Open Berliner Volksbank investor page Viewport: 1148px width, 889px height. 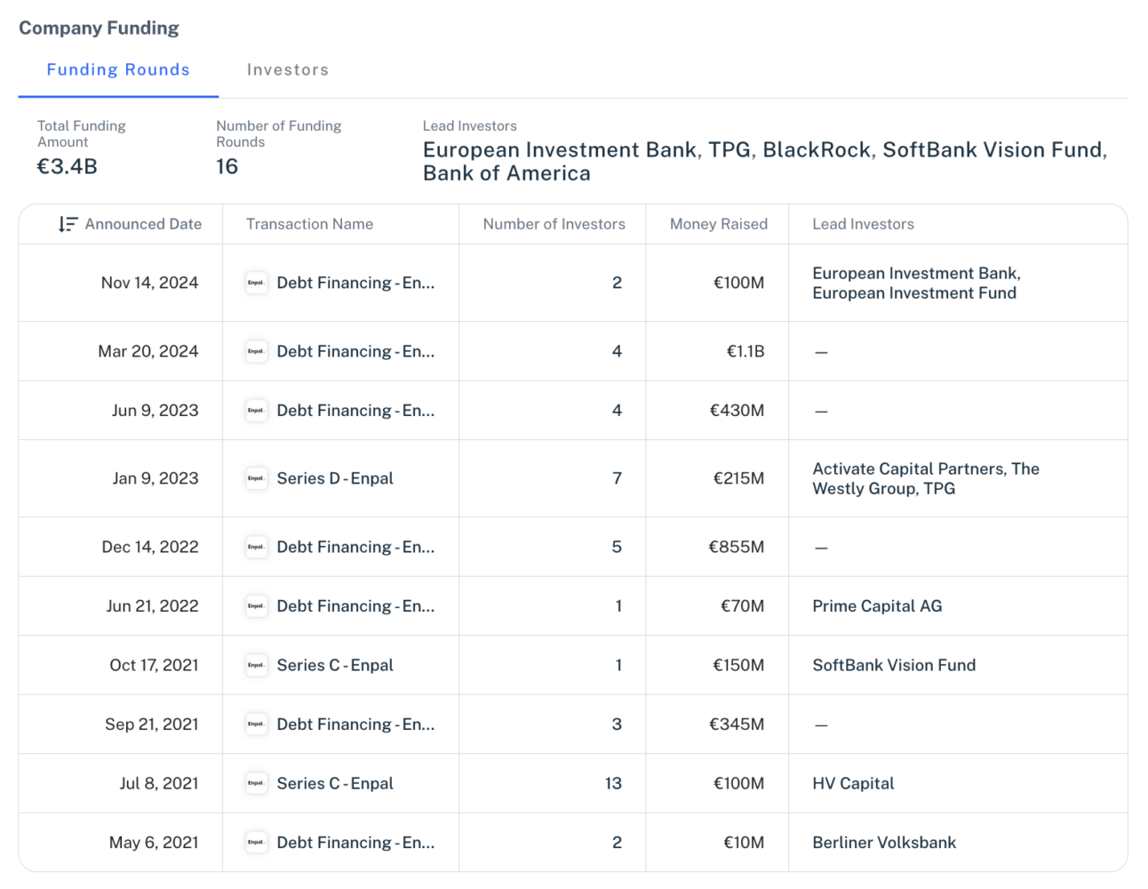click(883, 842)
